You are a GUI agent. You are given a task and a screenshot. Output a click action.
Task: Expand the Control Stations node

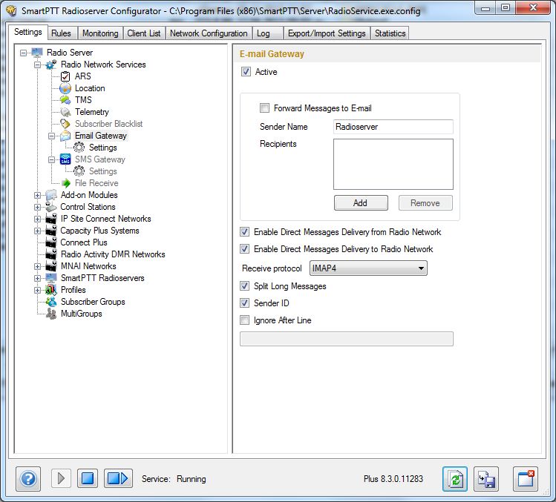[x=38, y=207]
